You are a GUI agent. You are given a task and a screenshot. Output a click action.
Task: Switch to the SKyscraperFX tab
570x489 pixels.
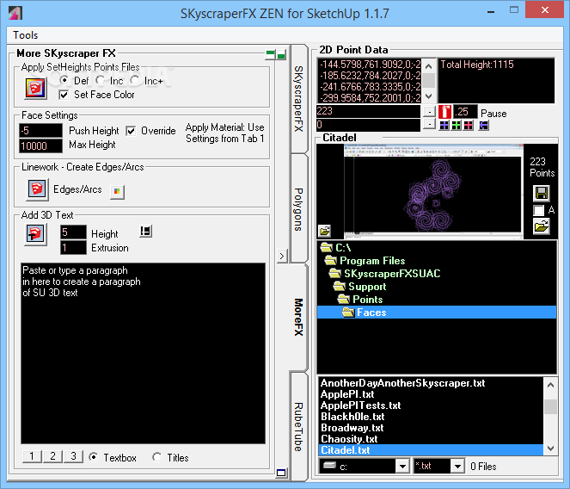tap(299, 99)
